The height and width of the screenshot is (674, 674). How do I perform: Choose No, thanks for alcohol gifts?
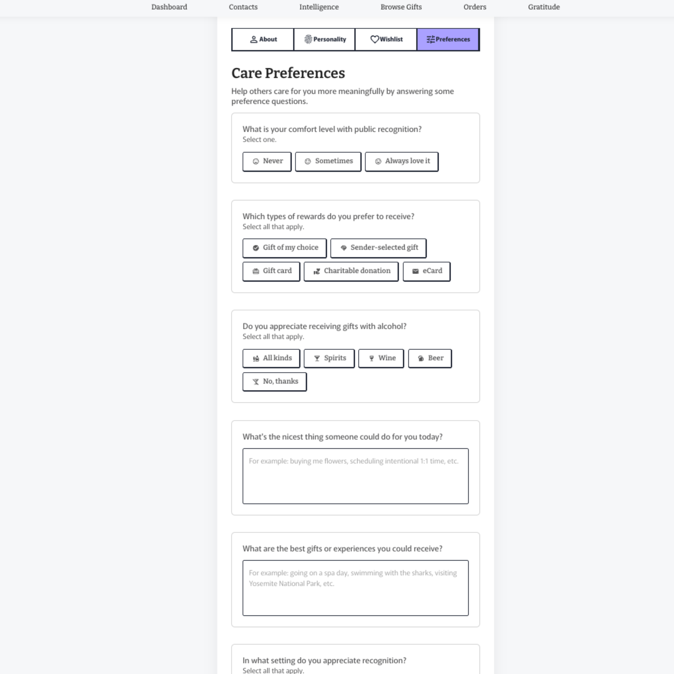point(274,382)
